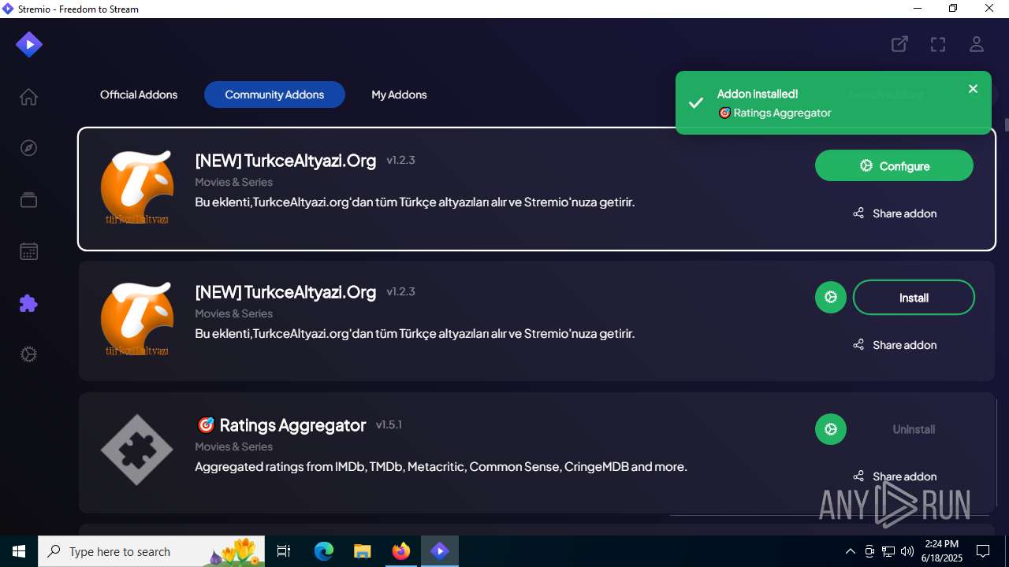The height and width of the screenshot is (567, 1009).
Task: Click Stremio icon in taskbar
Action: coord(440,551)
